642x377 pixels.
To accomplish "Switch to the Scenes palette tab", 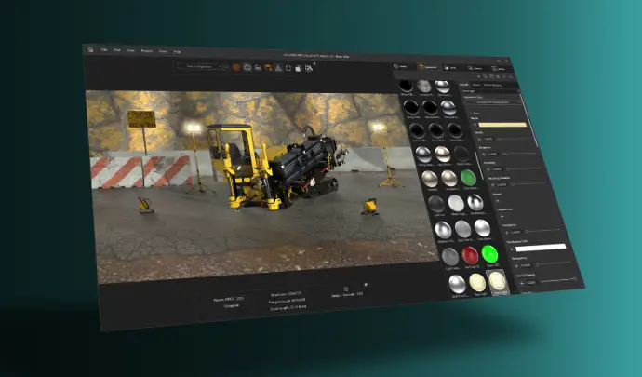I will coord(451,68).
